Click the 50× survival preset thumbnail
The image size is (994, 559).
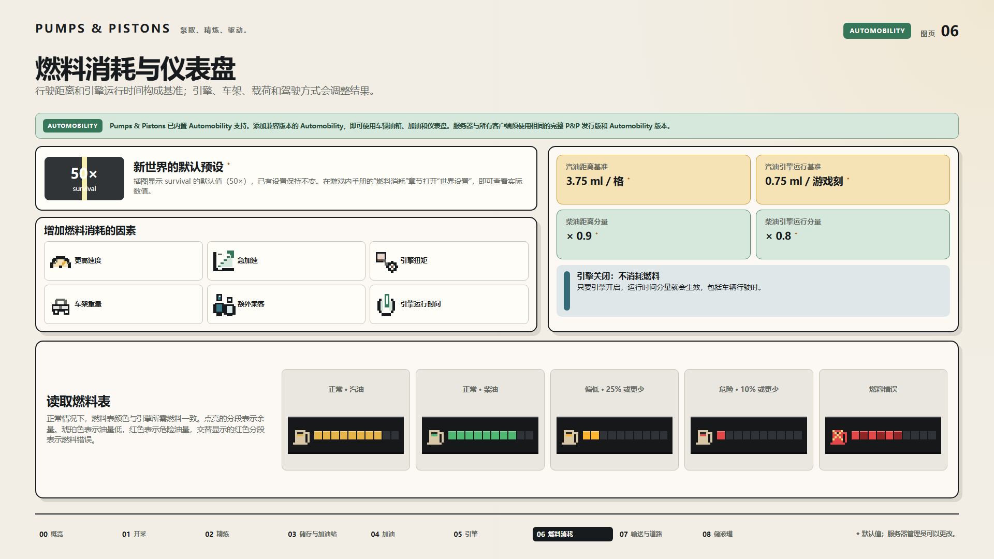84,179
